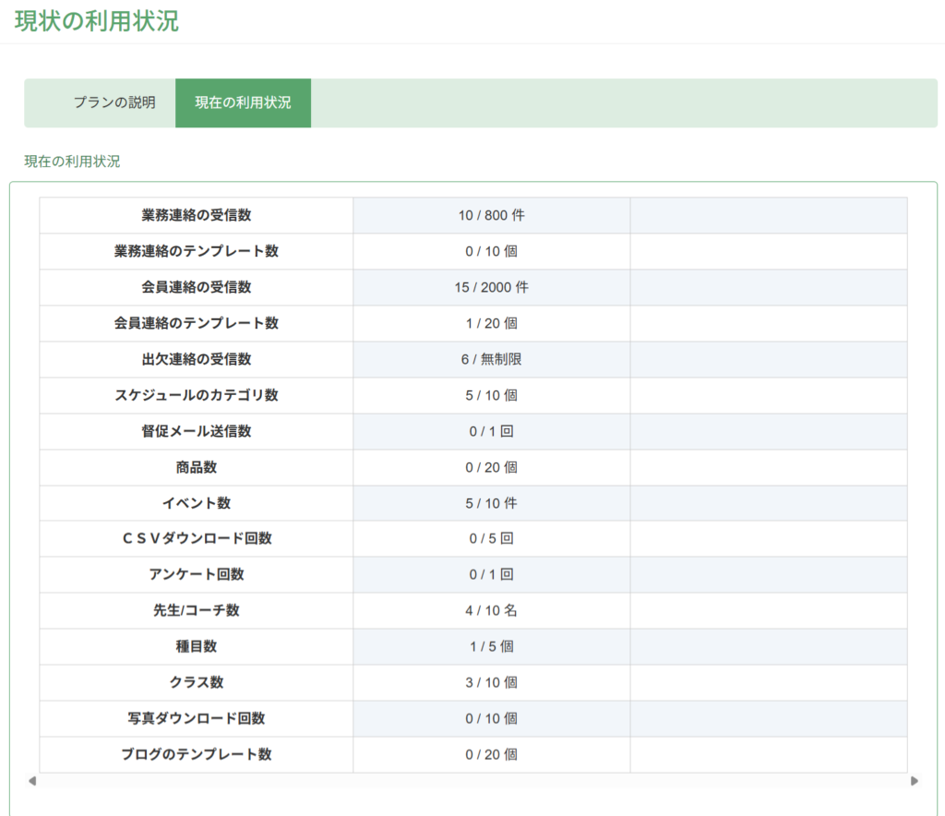
Task: Select the スケジュールのカテゴリ数 row label
Action: [x=197, y=395]
